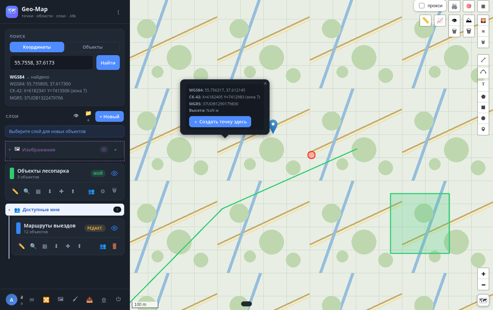Select the circle drawing tool
This screenshot has height=310, width=493.
click(483, 118)
